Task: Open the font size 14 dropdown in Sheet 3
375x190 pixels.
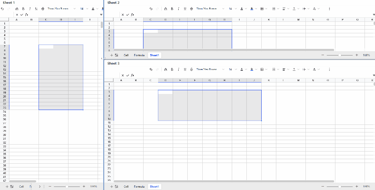Action: tap(232, 69)
